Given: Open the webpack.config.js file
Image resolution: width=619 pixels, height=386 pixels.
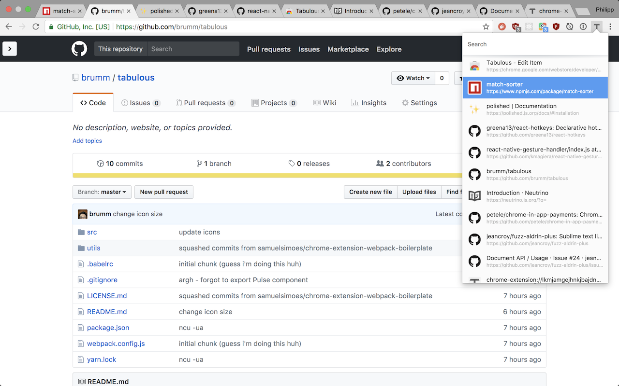Looking at the screenshot, I should (116, 344).
